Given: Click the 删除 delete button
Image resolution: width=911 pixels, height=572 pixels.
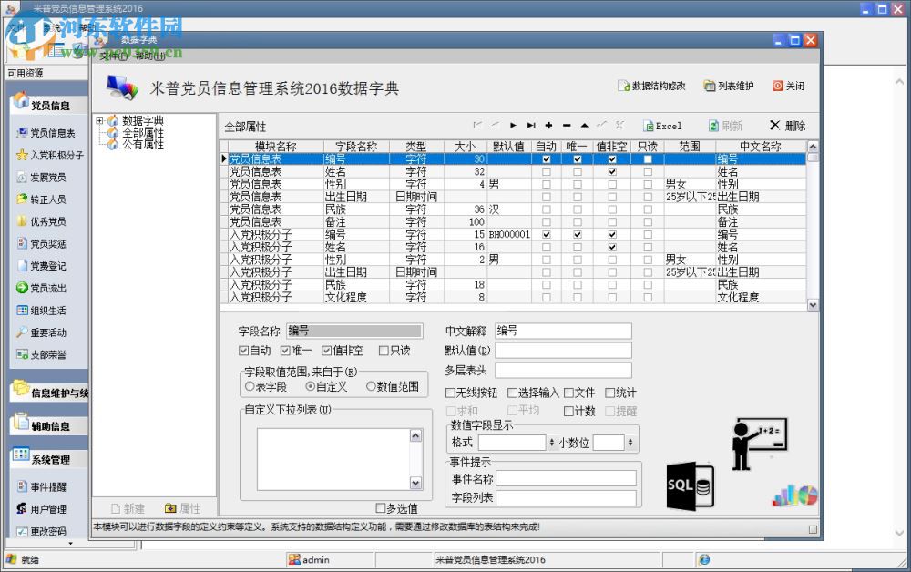Looking at the screenshot, I should 787,126.
